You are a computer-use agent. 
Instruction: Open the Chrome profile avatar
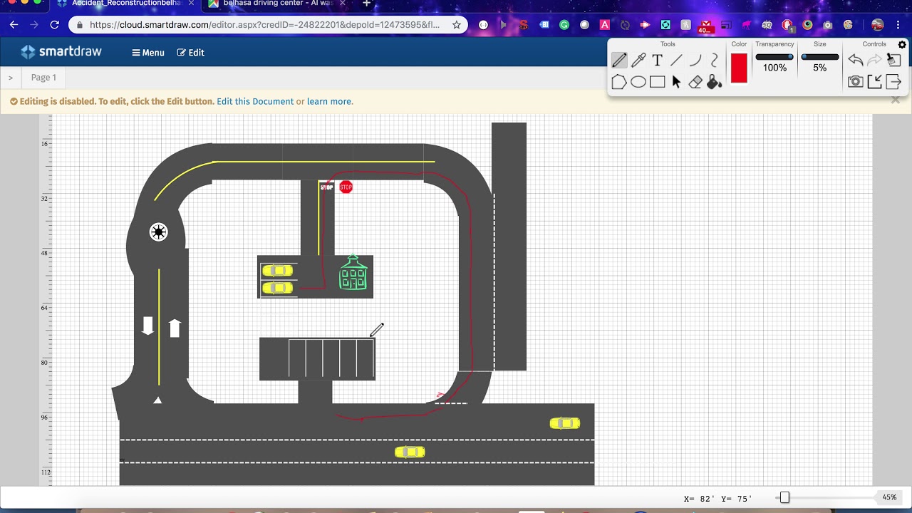pos(878,25)
